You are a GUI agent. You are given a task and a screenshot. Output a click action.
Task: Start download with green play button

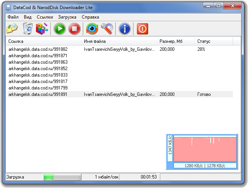(x=60, y=29)
